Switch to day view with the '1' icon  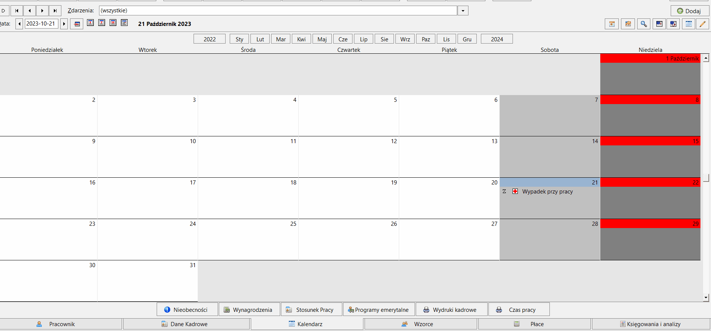(x=90, y=23)
